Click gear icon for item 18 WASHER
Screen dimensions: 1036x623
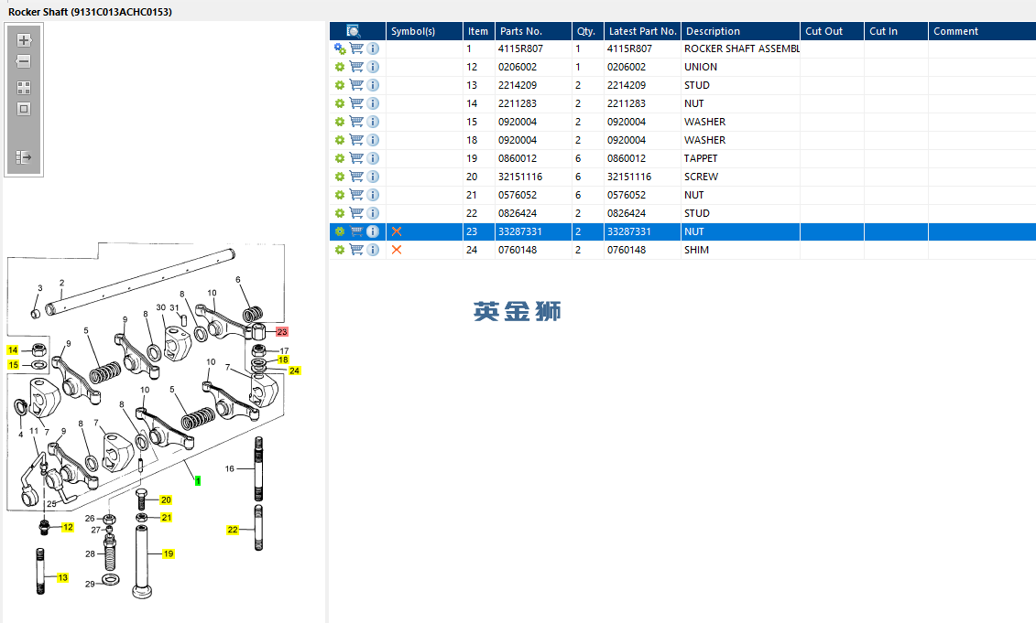coord(340,140)
